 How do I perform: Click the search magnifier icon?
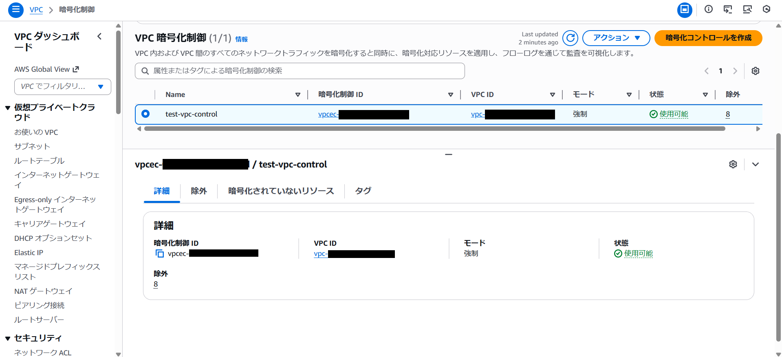pyautogui.click(x=145, y=71)
